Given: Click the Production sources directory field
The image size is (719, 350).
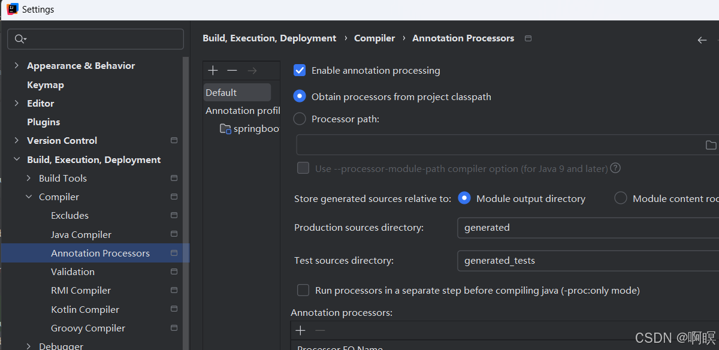Looking at the screenshot, I should pyautogui.click(x=587, y=228).
